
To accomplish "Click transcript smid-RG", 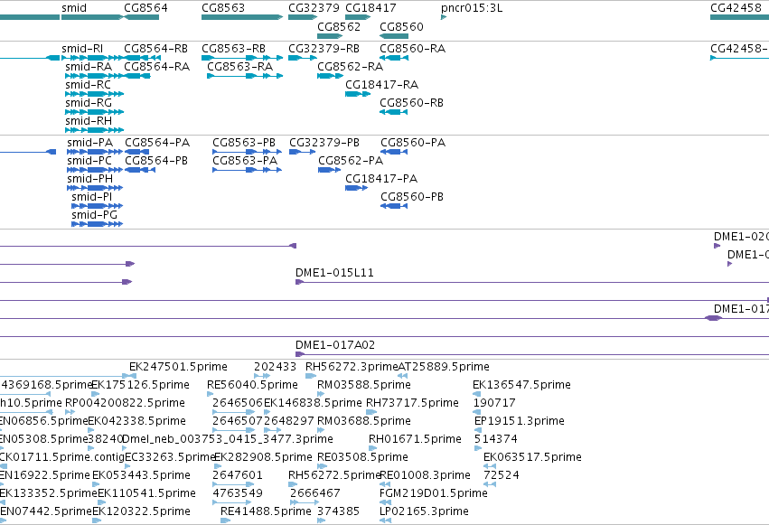I will [x=89, y=103].
